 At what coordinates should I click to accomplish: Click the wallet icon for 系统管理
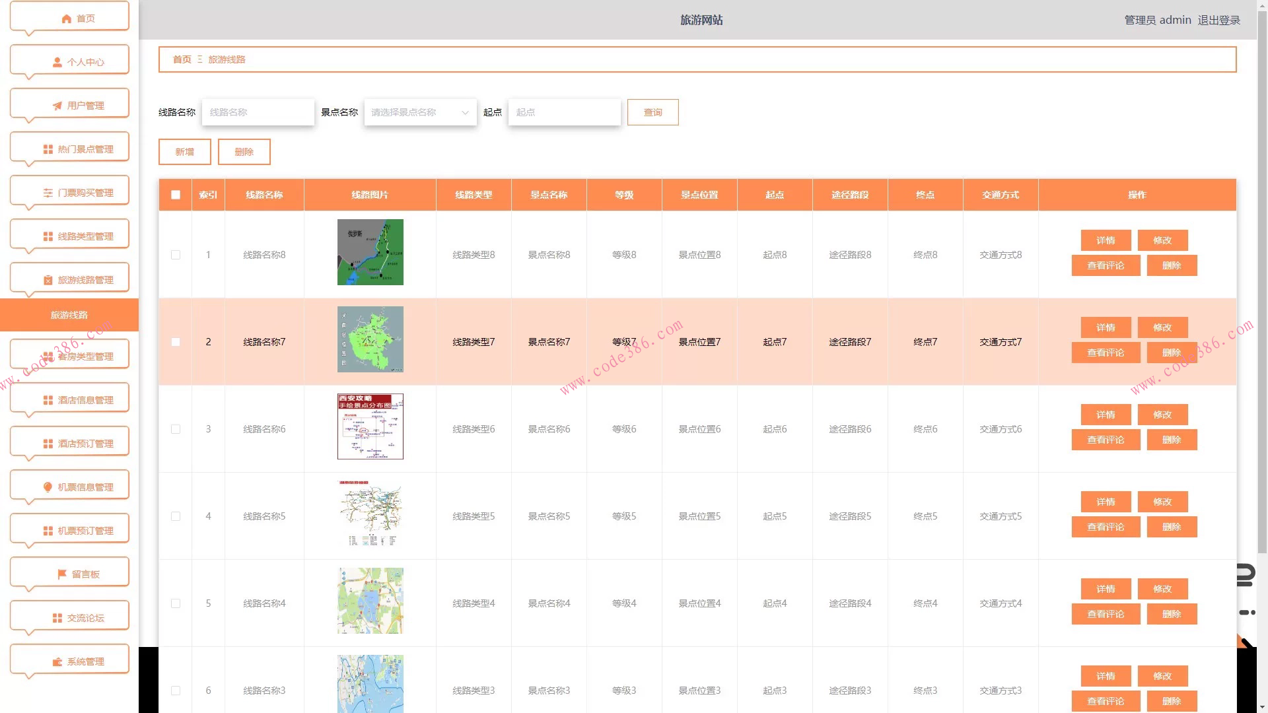(57, 662)
